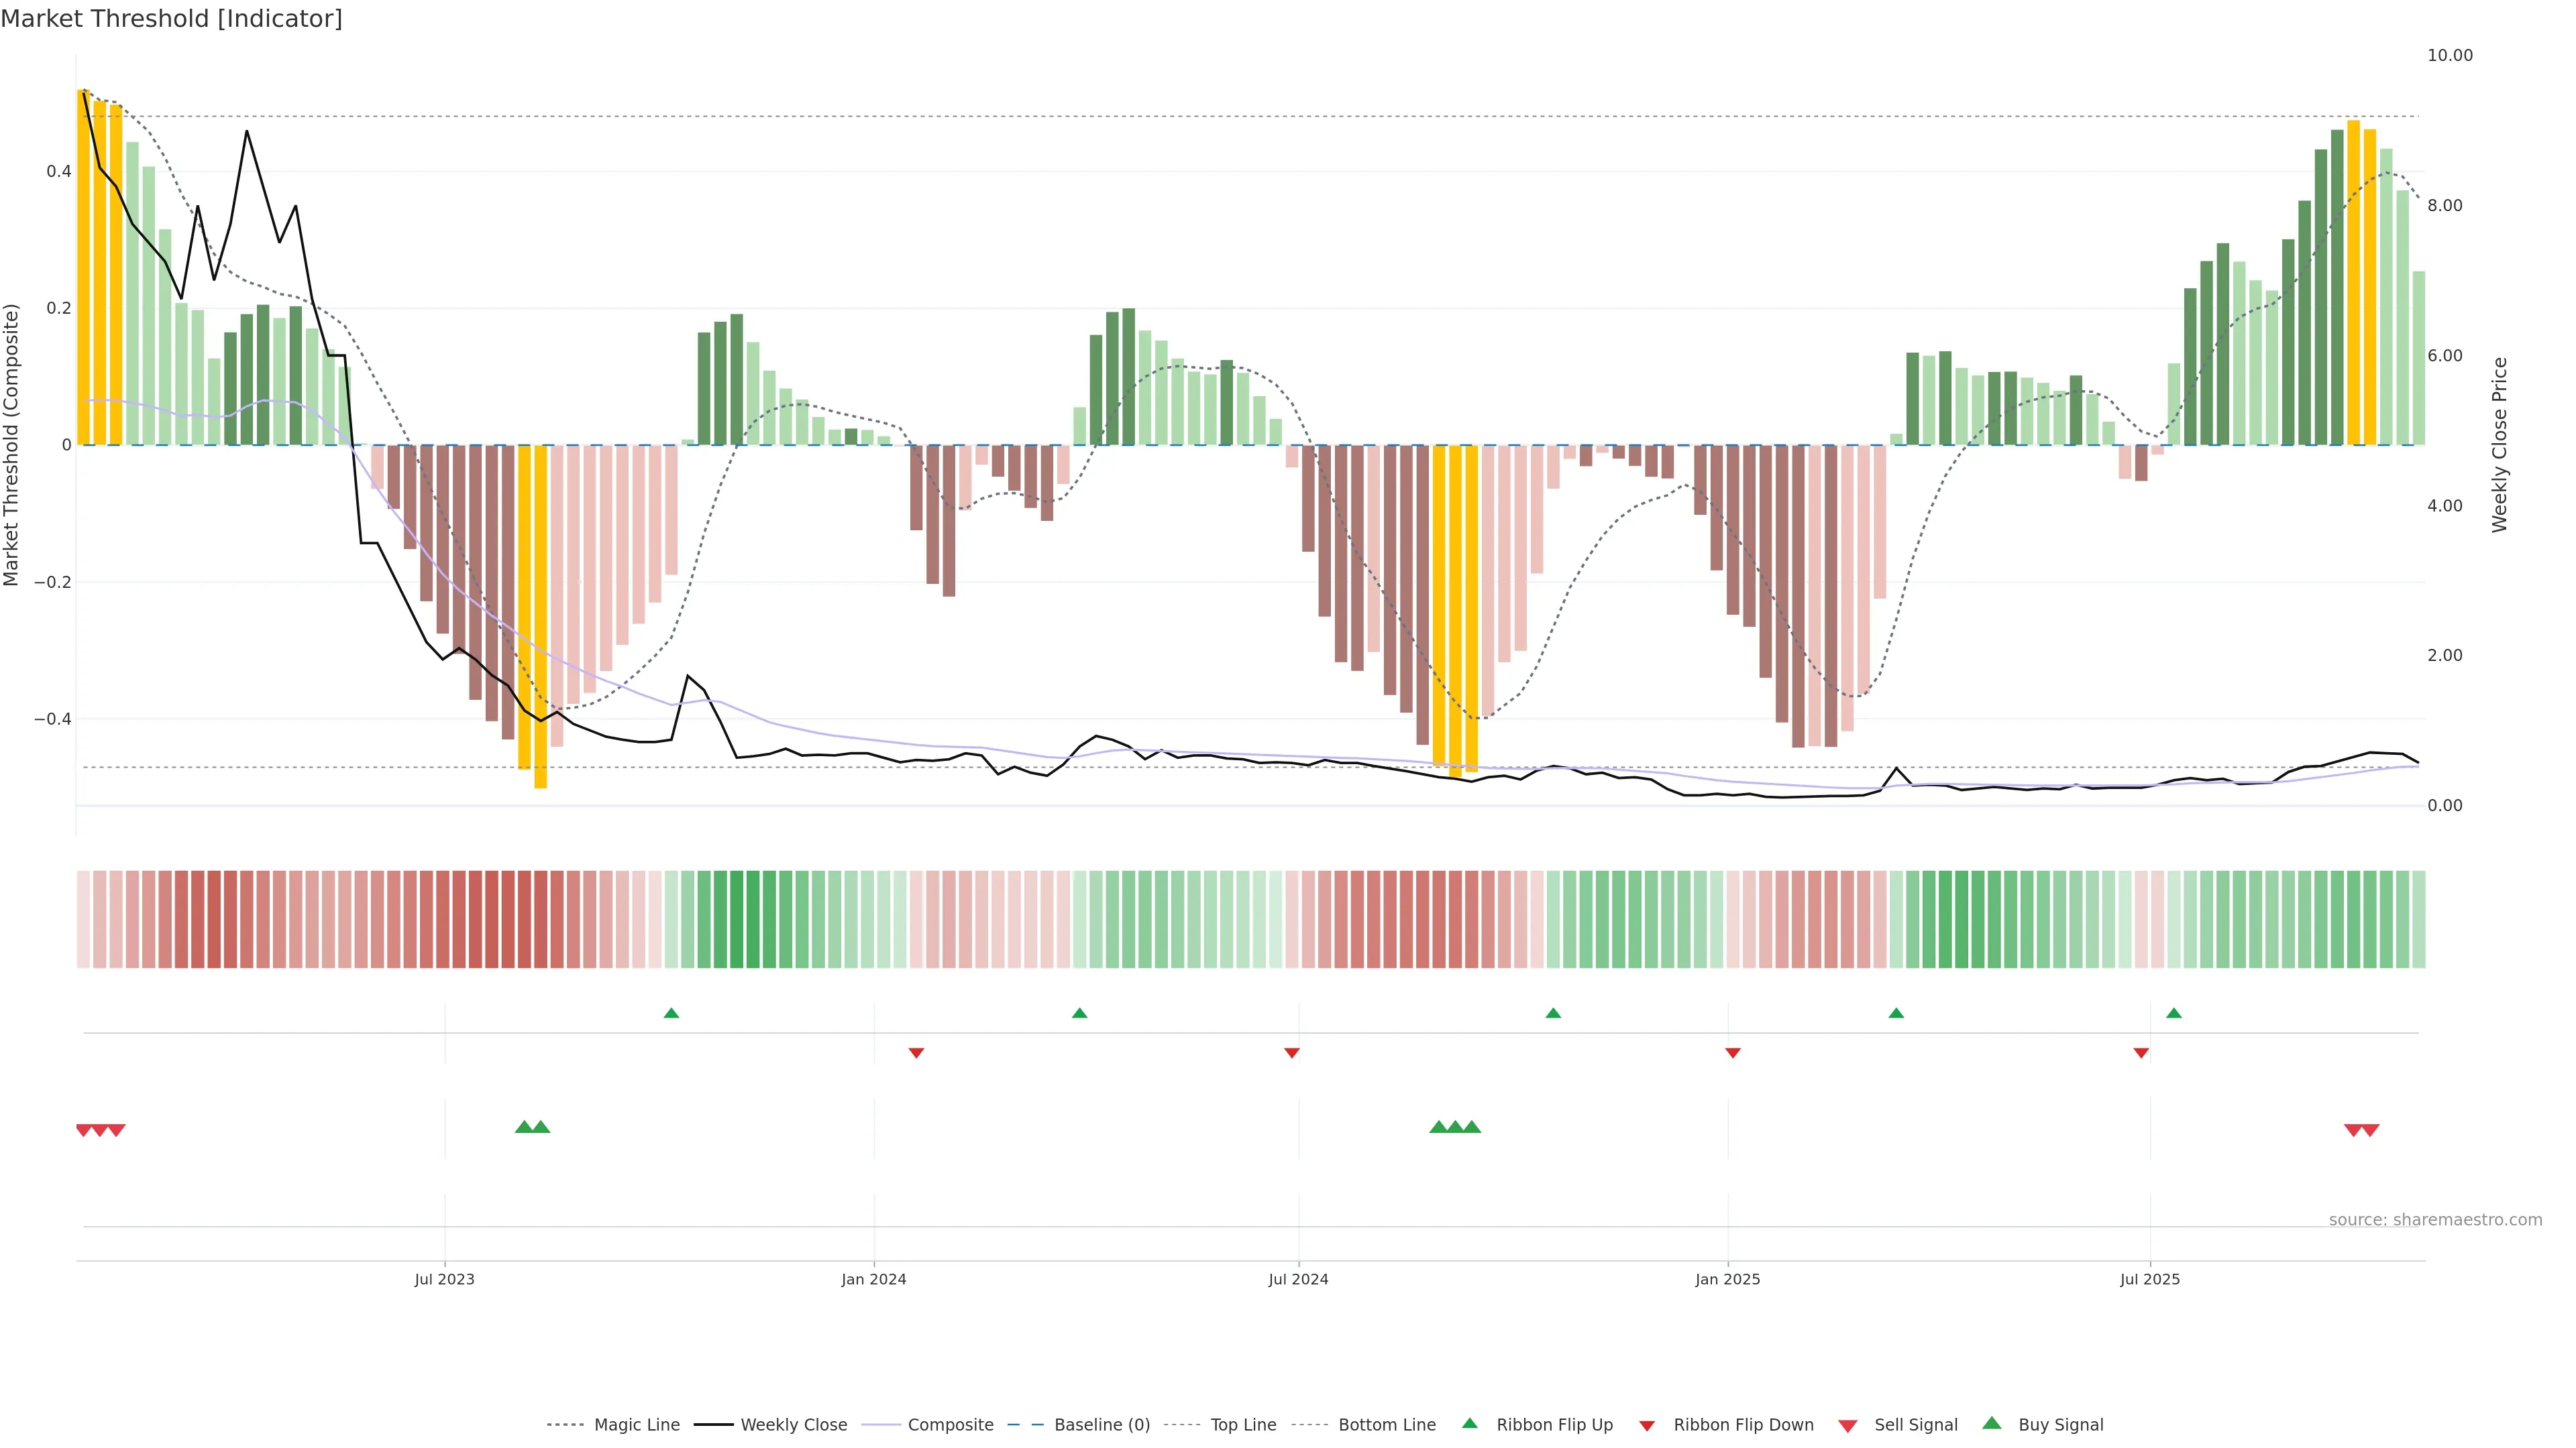Click Ribbon Flip Up legend triangle icon
The height and width of the screenshot is (1448, 2576).
click(x=1469, y=1423)
